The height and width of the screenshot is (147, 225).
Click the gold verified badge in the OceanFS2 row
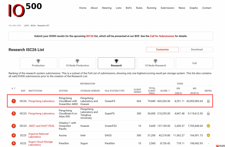(x=208, y=126)
